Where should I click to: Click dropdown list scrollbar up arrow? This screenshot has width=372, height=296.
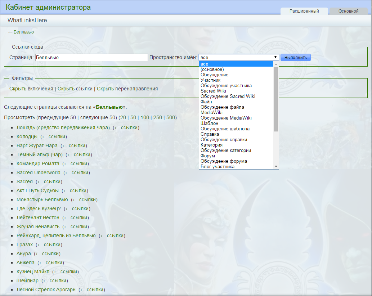(x=276, y=64)
